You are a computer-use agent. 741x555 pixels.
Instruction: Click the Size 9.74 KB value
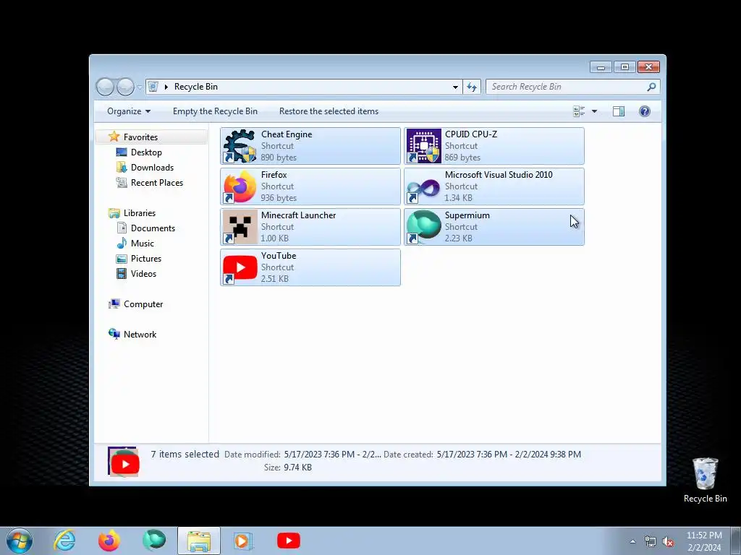pyautogui.click(x=297, y=468)
